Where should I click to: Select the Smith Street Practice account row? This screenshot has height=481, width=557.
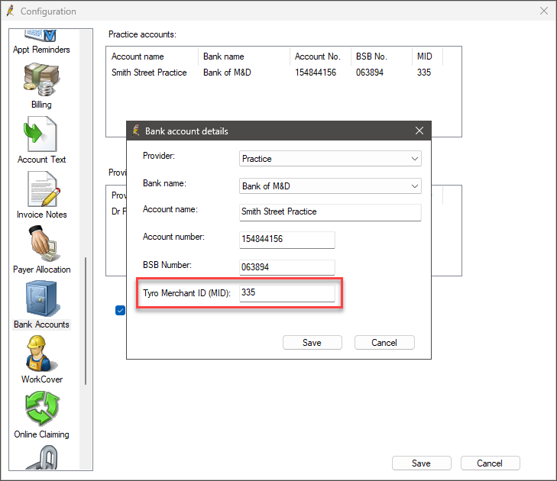click(275, 73)
